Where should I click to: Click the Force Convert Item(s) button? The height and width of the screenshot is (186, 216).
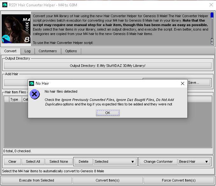pos(179,180)
